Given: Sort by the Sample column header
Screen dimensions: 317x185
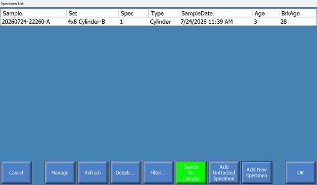Looking at the screenshot, I should pos(34,13).
